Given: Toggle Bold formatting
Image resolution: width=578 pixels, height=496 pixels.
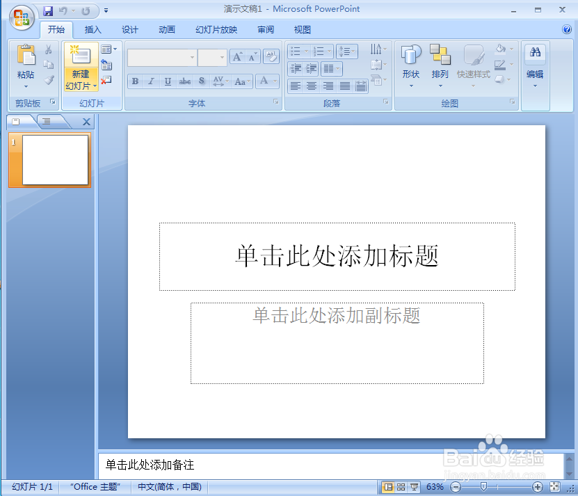Looking at the screenshot, I should [136, 81].
